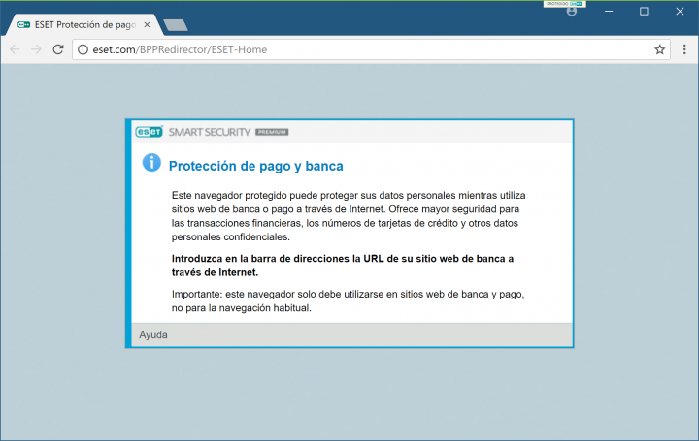Click the ESET protected badge in title bar

pyautogui.click(x=564, y=4)
